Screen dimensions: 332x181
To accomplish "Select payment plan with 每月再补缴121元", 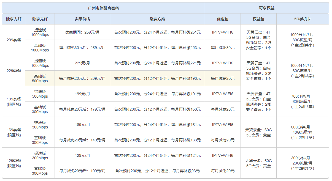I will click(157, 155).
